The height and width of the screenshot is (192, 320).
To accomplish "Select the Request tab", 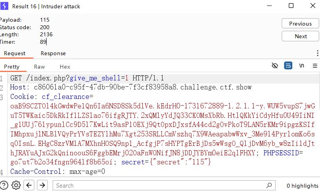I will click(15, 53).
